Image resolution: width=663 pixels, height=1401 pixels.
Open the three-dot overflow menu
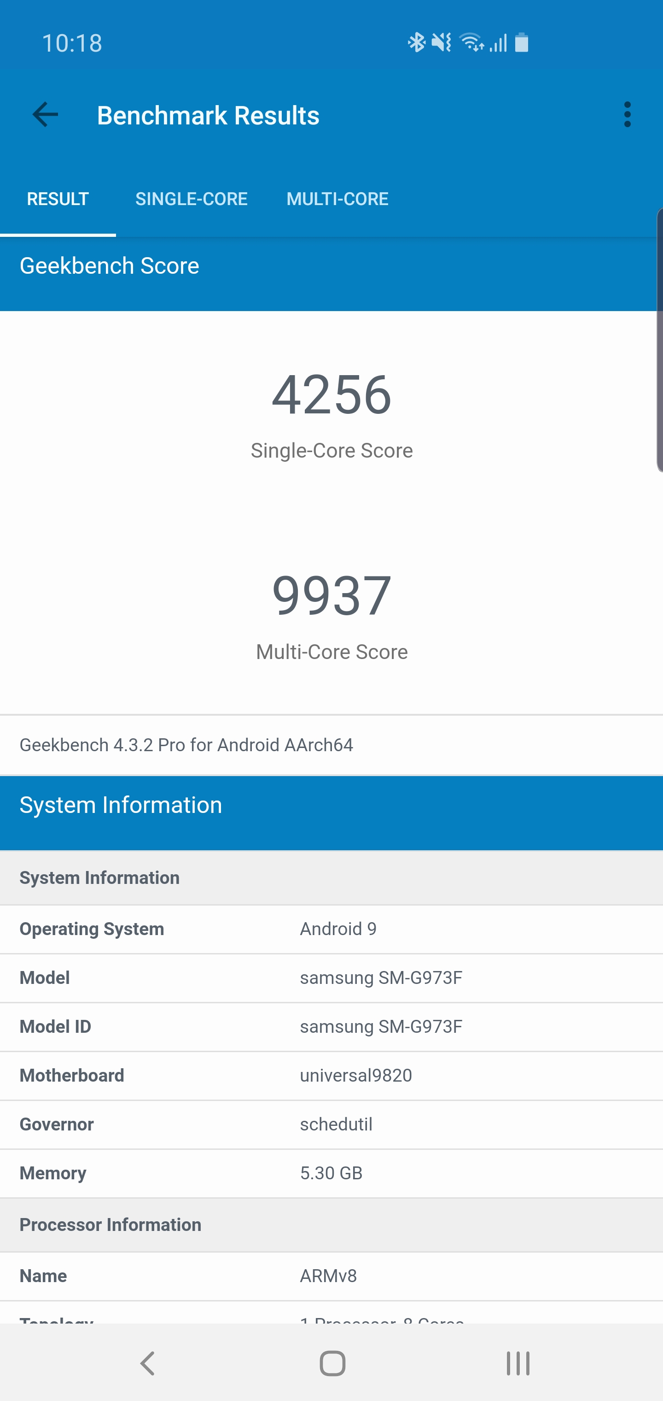coord(627,115)
